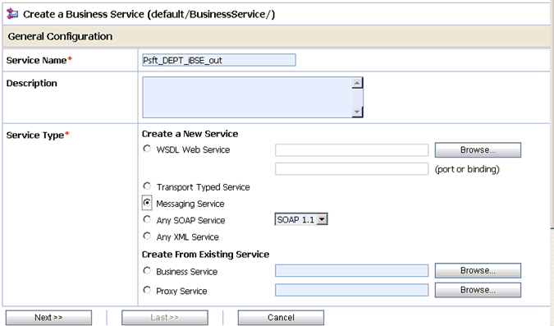
Task: Click the General Configuration header text
Action: (x=60, y=36)
